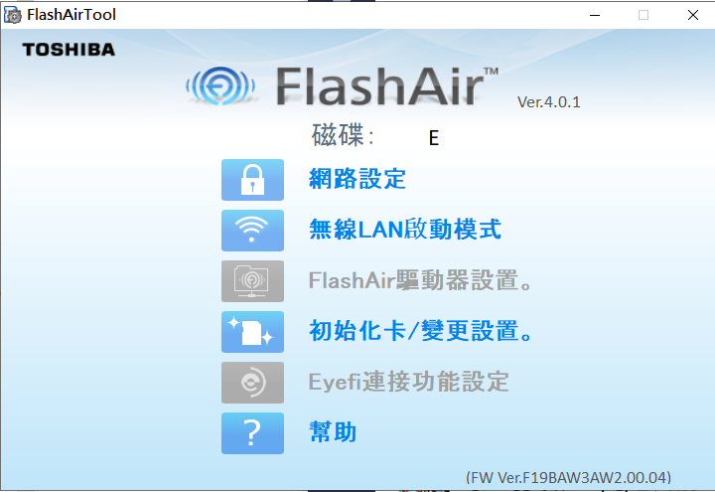Click the FlashAirTool title bar app icon
This screenshot has height=492, width=715.
(12, 15)
